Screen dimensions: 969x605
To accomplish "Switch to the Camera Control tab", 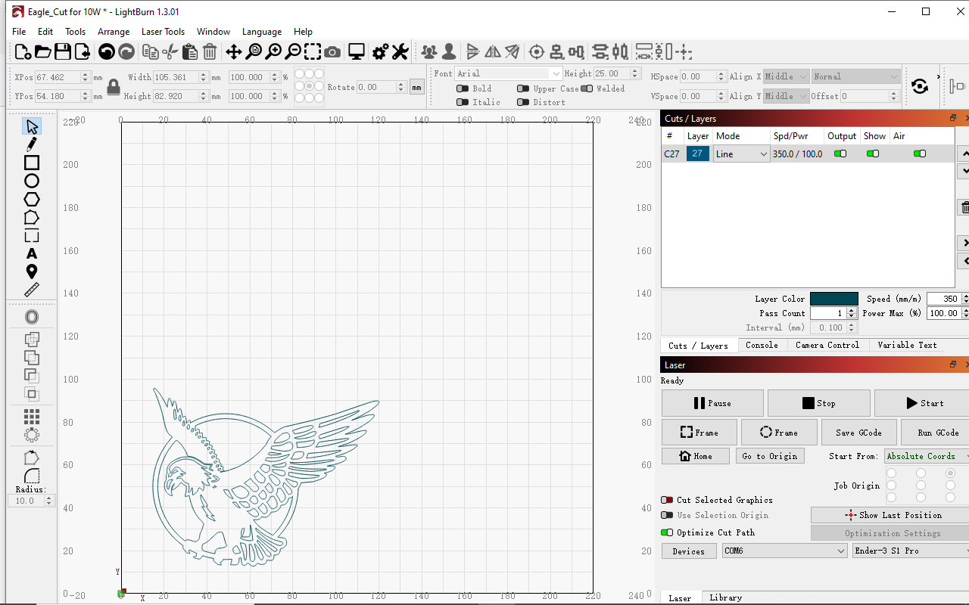I will pos(827,345).
